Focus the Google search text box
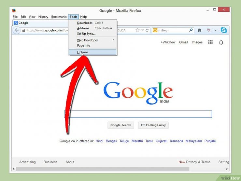241x181 pixels. [x=138, y=114]
